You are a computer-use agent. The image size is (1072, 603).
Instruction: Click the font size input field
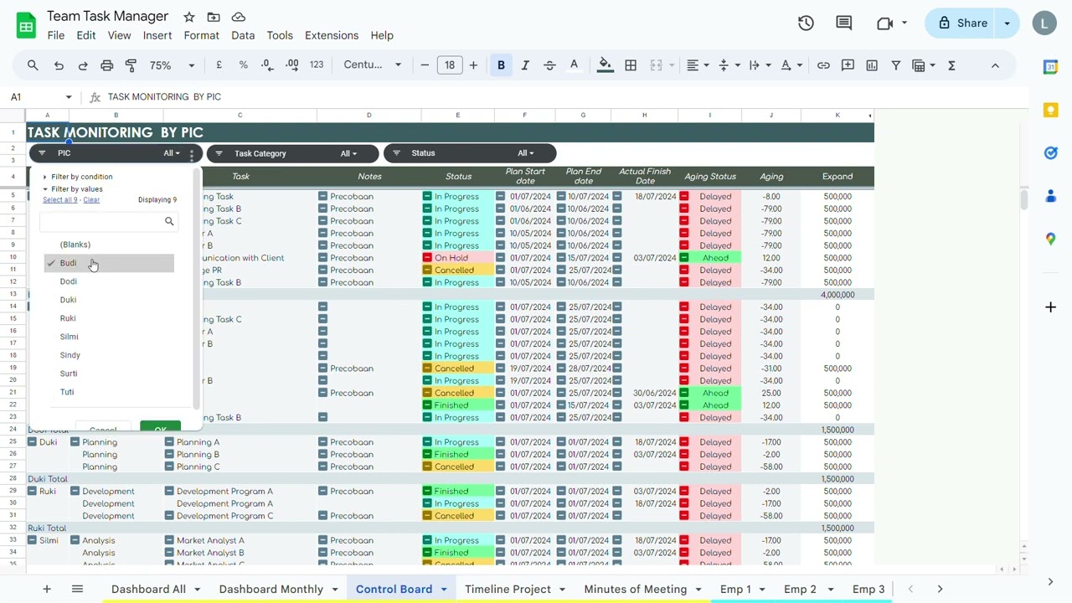[450, 65]
